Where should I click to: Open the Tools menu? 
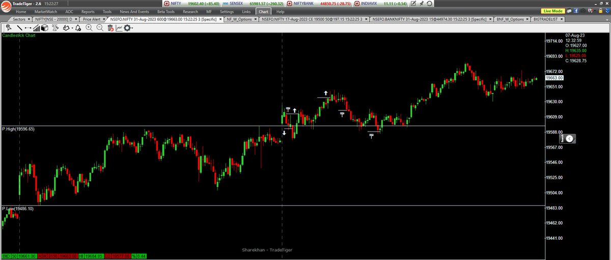click(107, 11)
